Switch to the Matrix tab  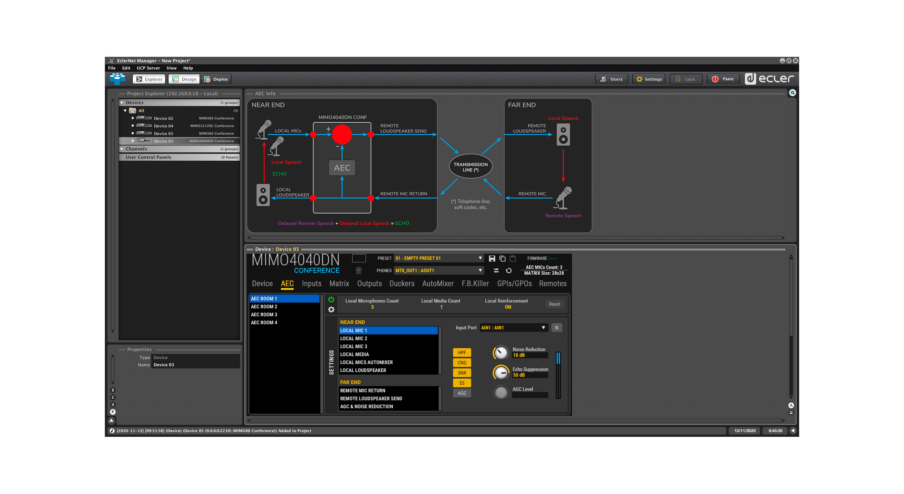click(x=339, y=284)
